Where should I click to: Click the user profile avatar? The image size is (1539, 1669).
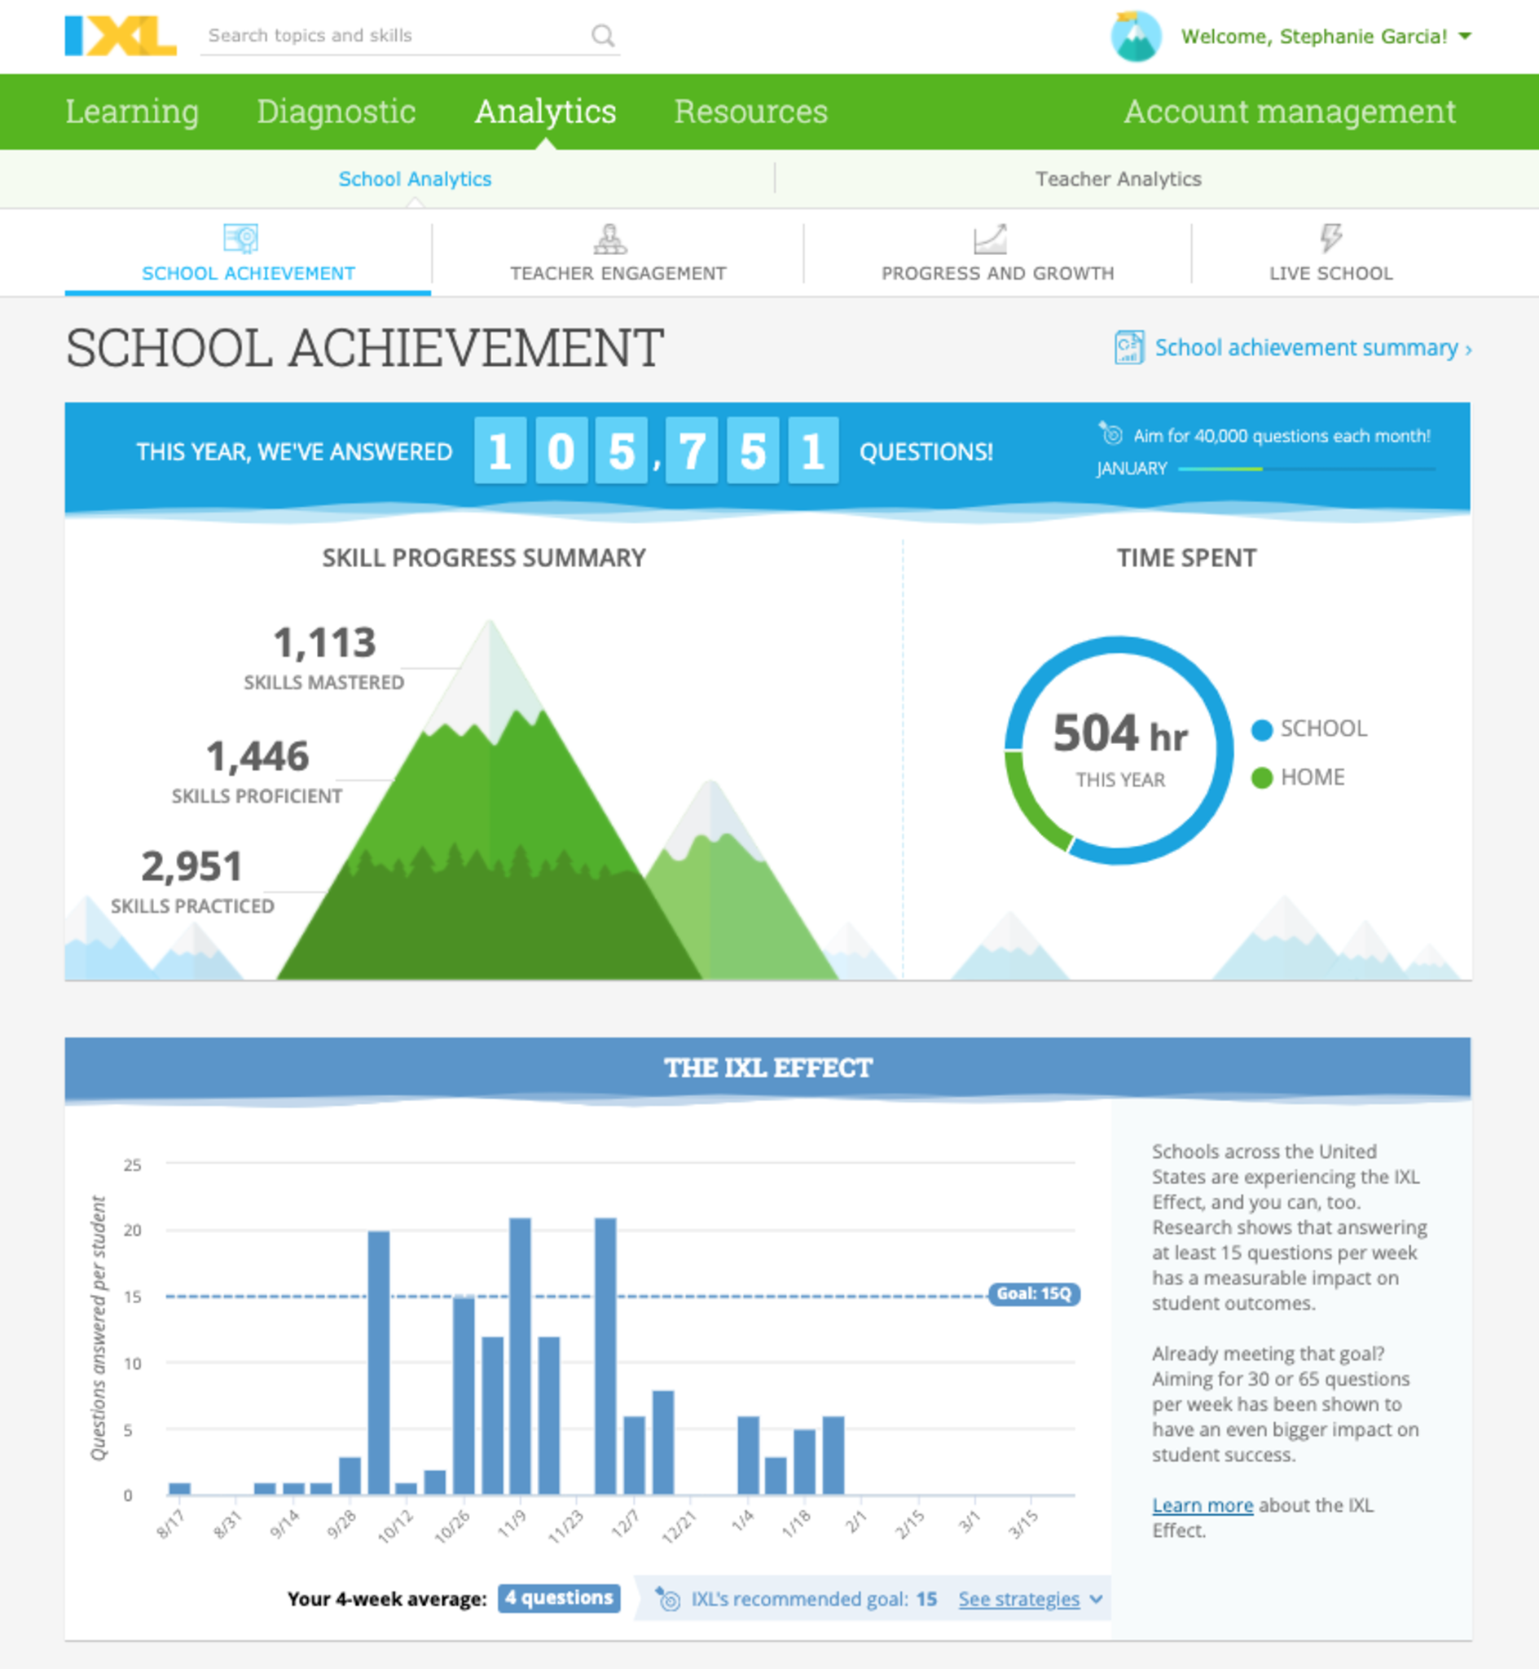1135,37
